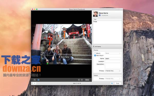Click the face tag box around left man
154x96 pixels.
point(50,48)
